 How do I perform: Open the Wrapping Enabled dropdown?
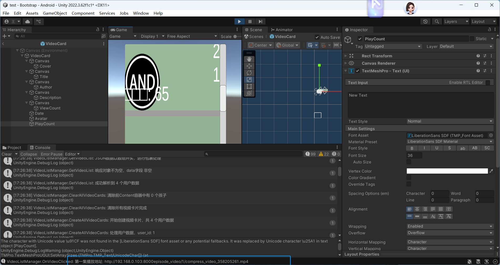[450, 226]
